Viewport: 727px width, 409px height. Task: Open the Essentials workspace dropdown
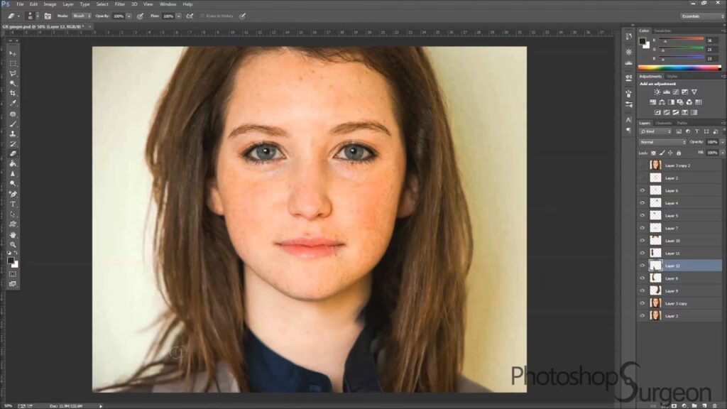(x=701, y=16)
